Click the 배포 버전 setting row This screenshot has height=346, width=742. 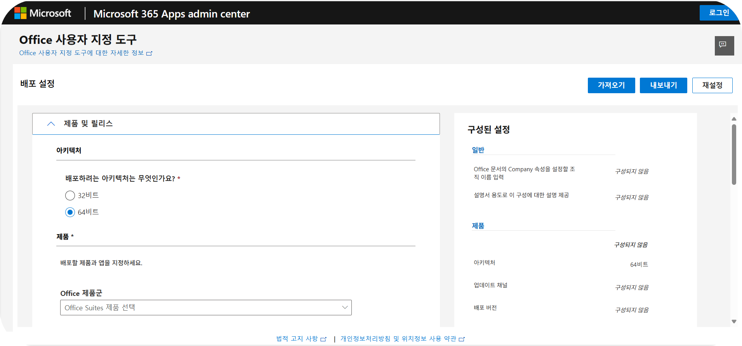(x=561, y=309)
